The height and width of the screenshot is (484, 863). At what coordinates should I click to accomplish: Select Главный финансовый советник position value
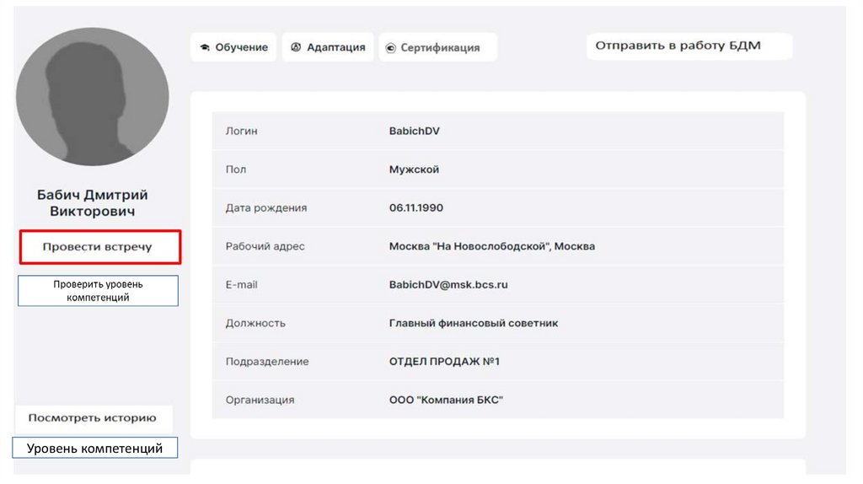tap(473, 323)
